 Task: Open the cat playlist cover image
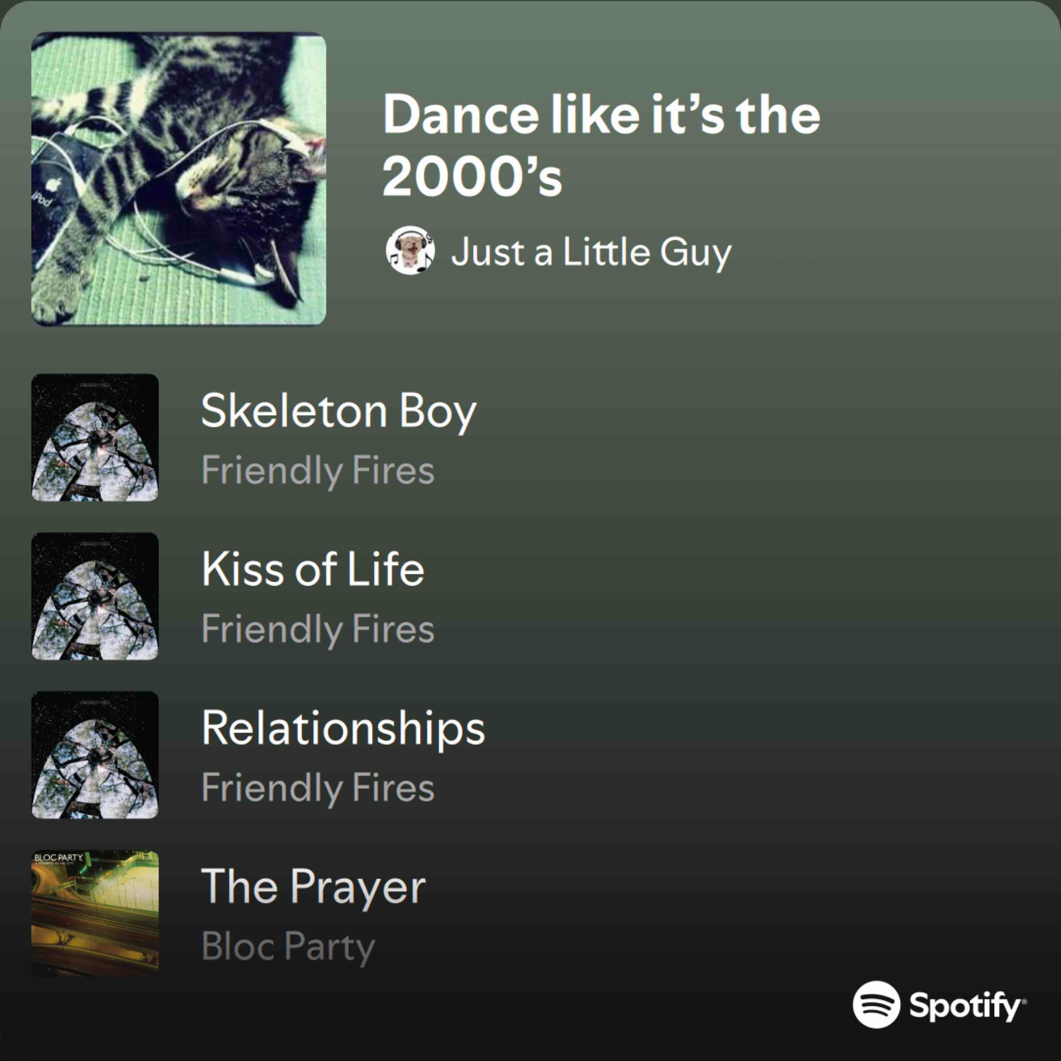coord(179,179)
